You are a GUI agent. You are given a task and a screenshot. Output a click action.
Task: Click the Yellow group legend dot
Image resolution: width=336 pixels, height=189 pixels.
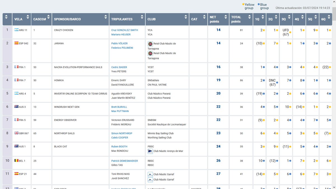point(243,4)
